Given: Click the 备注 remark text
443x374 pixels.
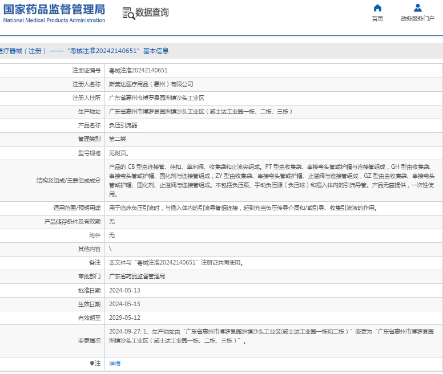Looking at the screenshot, I should coord(176,263).
